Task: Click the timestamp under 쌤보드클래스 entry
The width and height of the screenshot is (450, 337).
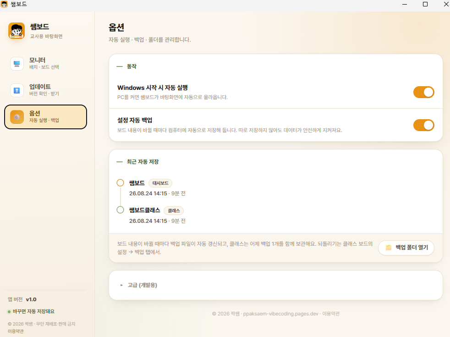Action: click(x=157, y=221)
